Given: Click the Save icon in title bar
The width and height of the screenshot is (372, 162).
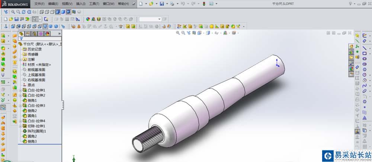Looking at the screenshot, I should tap(162, 4).
